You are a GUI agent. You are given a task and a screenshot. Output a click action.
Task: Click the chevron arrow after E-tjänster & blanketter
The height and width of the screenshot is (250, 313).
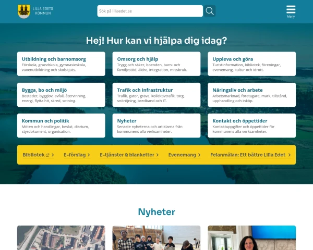(158, 155)
